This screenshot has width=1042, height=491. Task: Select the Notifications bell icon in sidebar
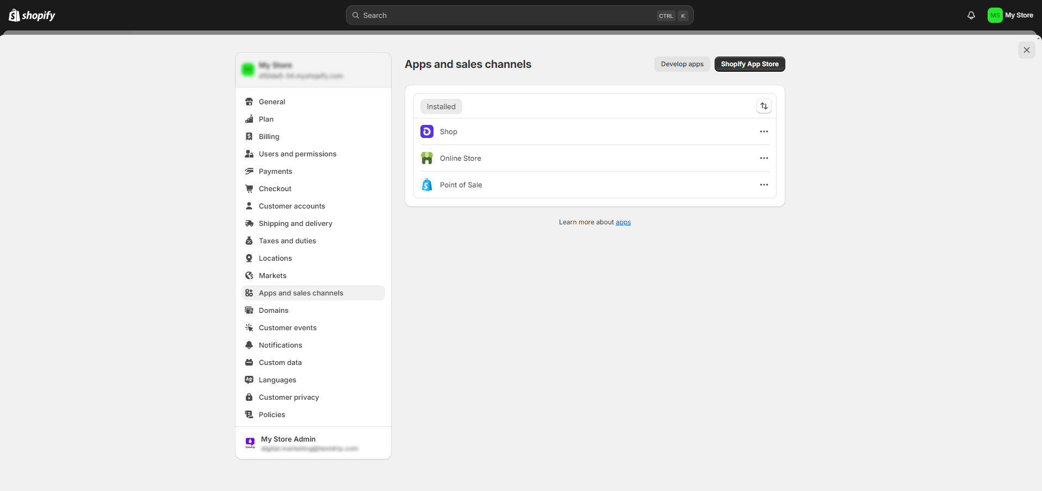click(x=249, y=345)
